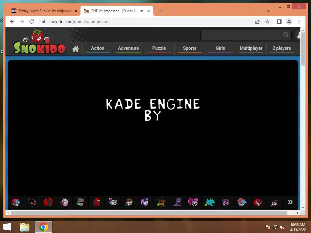Show more character icons with double arrow
Viewport: 311px width, 233px height.
tap(290, 202)
